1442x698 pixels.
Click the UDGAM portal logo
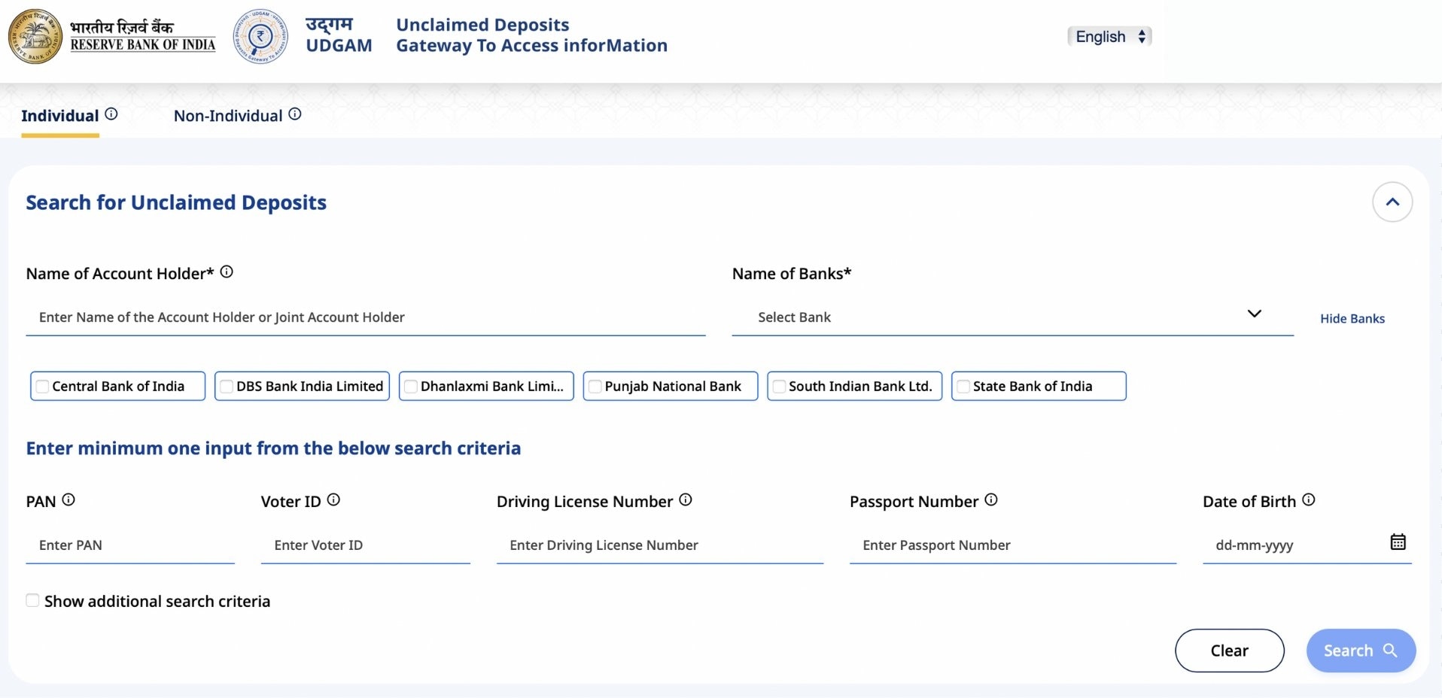[260, 36]
